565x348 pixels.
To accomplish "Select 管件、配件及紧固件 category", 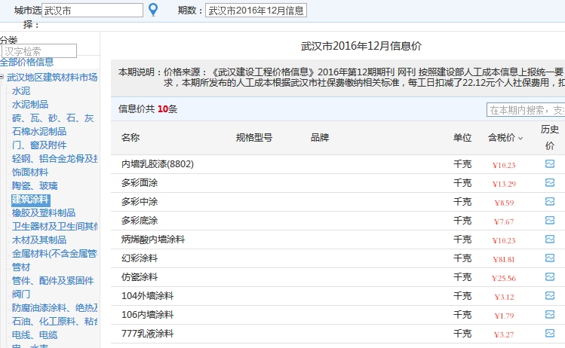I will tap(53, 281).
